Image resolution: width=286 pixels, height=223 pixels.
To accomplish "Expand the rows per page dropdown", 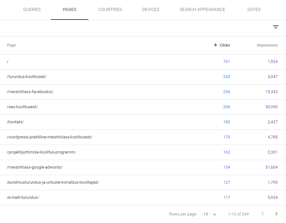I will click(210, 214).
